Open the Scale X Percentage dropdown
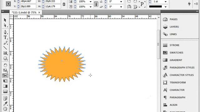 tap(91, 2)
